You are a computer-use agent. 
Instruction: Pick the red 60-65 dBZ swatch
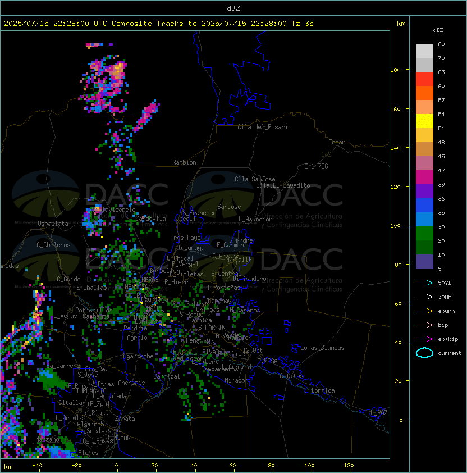(424, 79)
